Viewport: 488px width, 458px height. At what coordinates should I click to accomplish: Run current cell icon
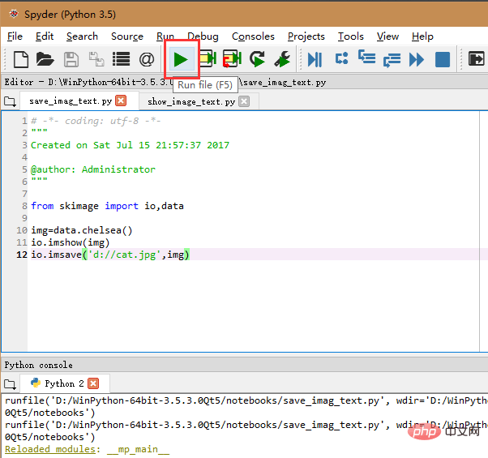(208, 59)
